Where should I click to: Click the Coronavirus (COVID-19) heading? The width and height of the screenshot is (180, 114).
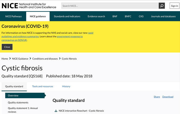(x=25, y=26)
